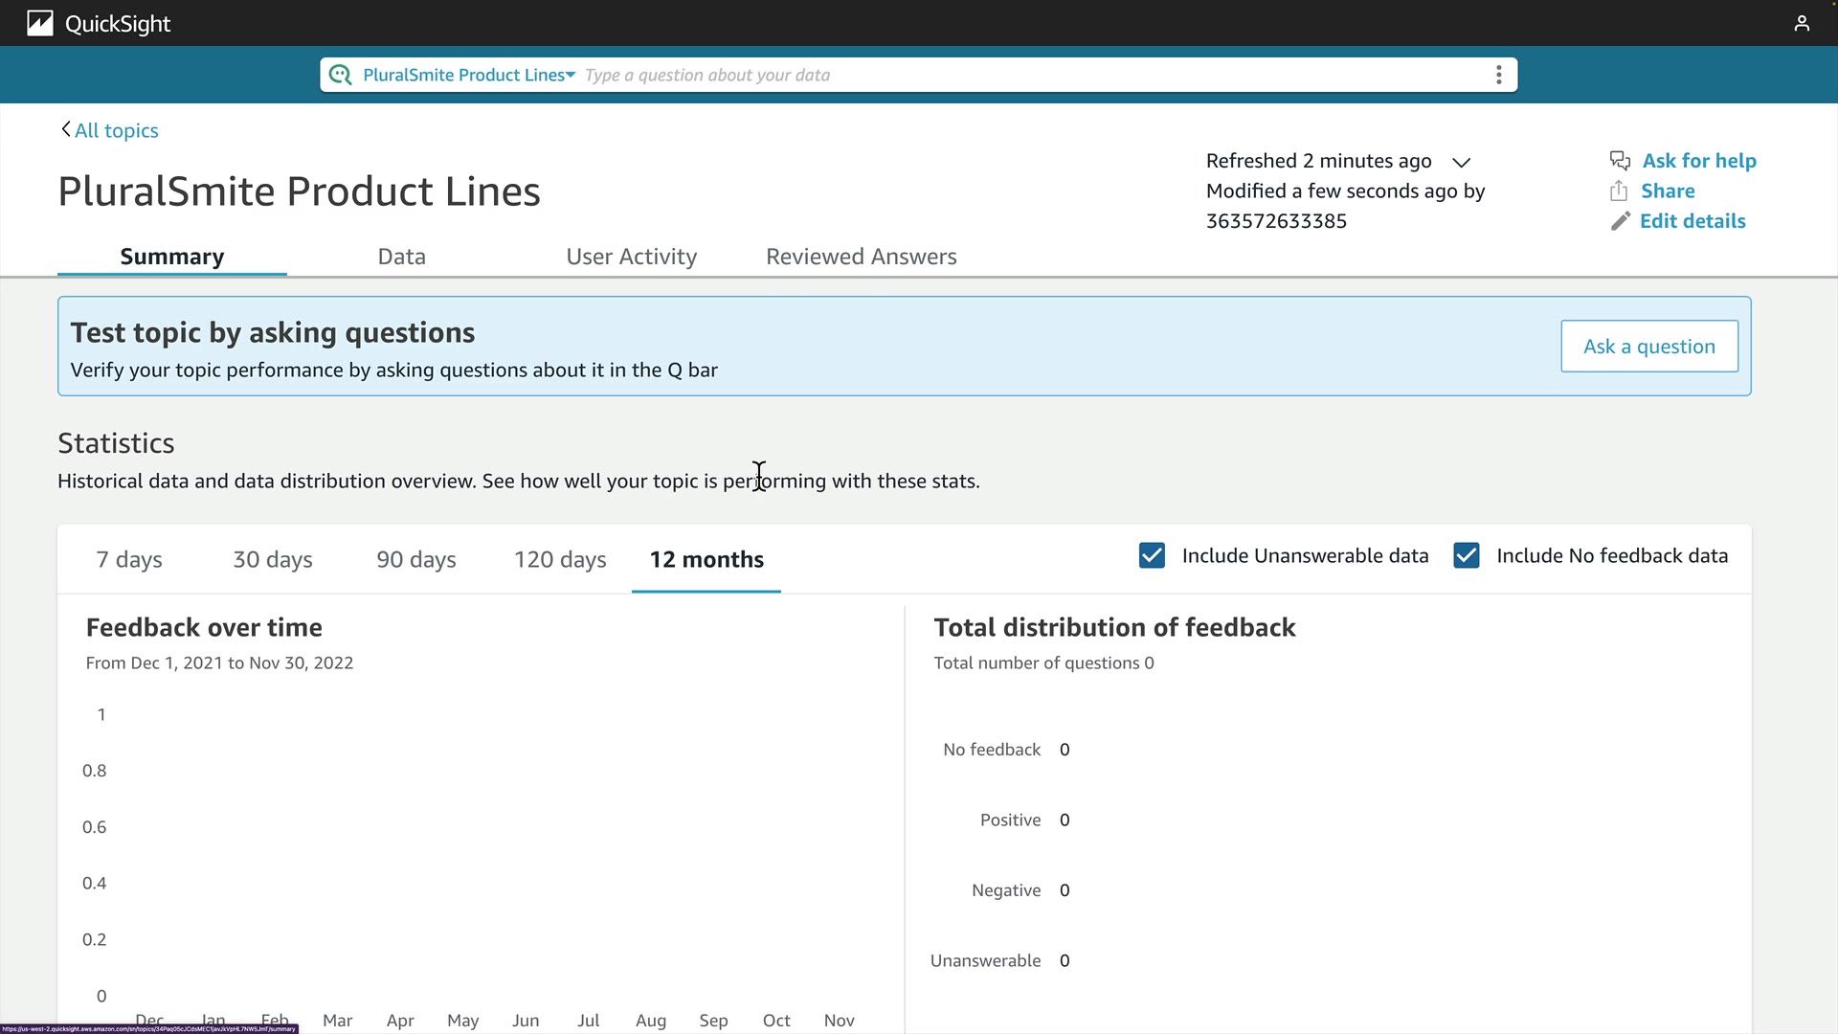Open the User Activity tab

pyautogui.click(x=631, y=257)
